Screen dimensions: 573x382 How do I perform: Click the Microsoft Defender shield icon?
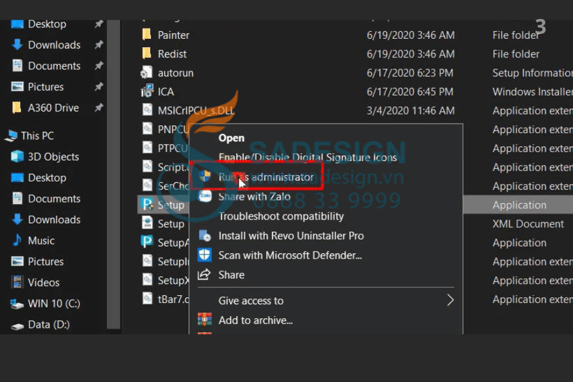click(204, 255)
